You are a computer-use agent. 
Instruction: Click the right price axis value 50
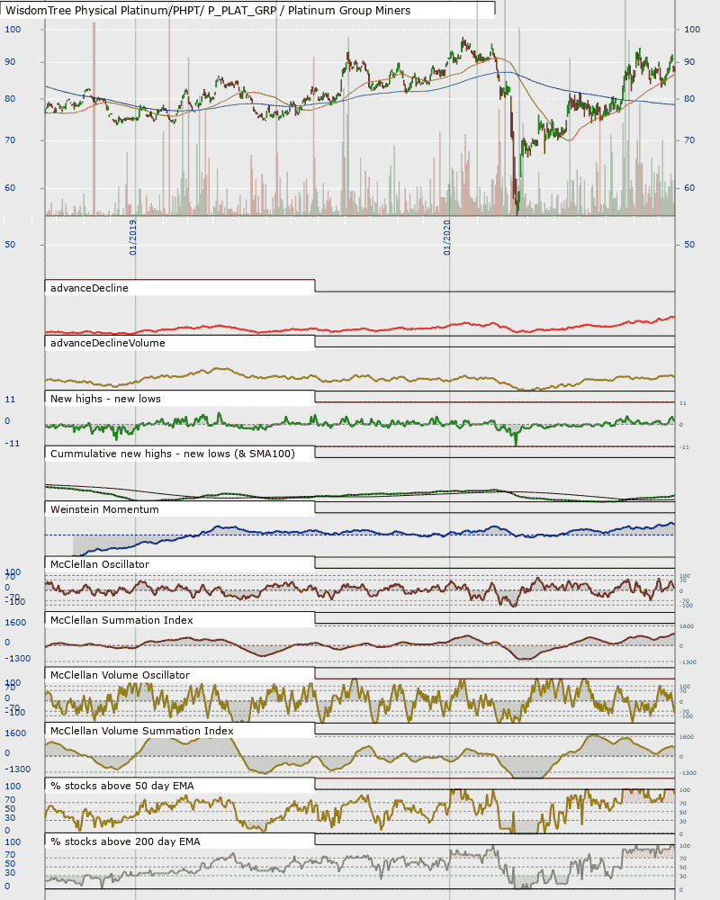click(689, 245)
